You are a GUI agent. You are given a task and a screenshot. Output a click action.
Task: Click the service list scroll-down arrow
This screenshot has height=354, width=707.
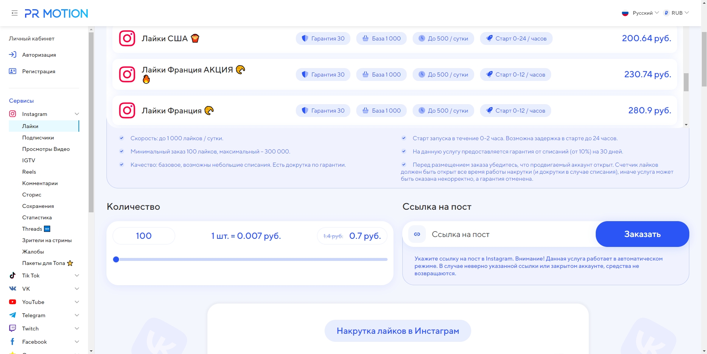click(x=686, y=125)
